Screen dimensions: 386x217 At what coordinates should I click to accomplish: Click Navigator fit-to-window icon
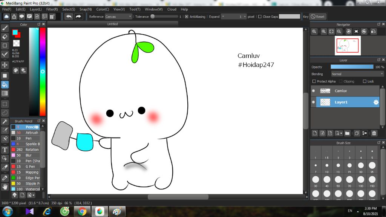coord(331,32)
